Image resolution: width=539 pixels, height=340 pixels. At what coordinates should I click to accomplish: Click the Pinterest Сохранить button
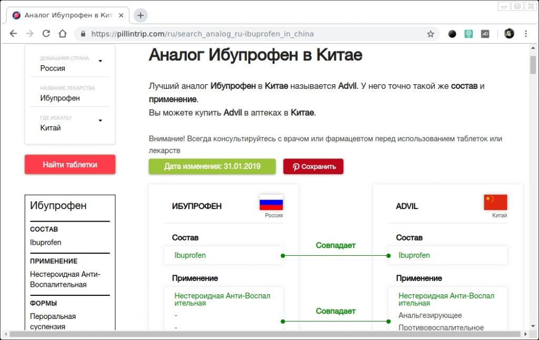pyautogui.click(x=313, y=166)
